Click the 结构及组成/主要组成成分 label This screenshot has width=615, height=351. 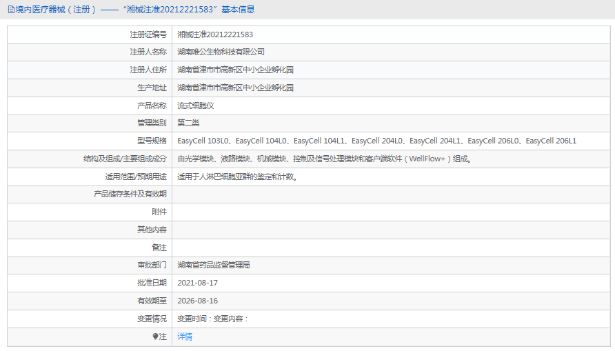[x=125, y=159]
